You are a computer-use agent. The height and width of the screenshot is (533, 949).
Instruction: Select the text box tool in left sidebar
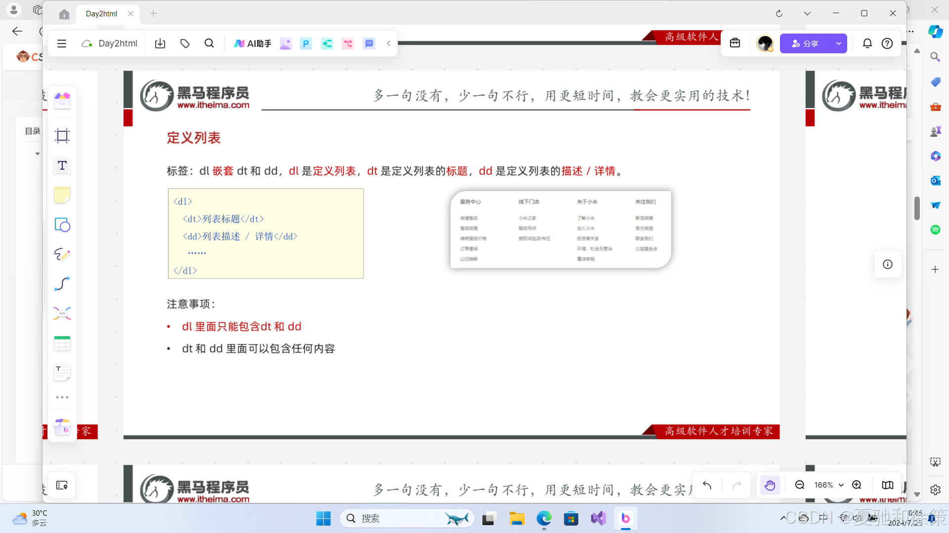62,166
